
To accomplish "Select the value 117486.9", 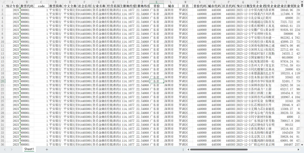I will tap(286, 14).
